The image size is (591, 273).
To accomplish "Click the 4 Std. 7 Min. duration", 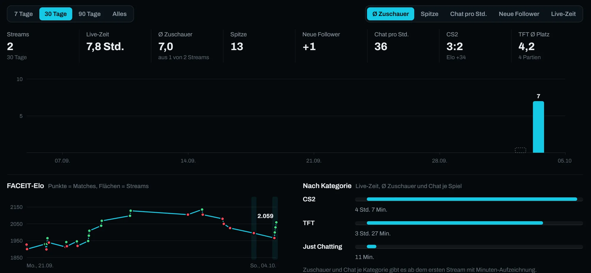I will tap(371, 210).
